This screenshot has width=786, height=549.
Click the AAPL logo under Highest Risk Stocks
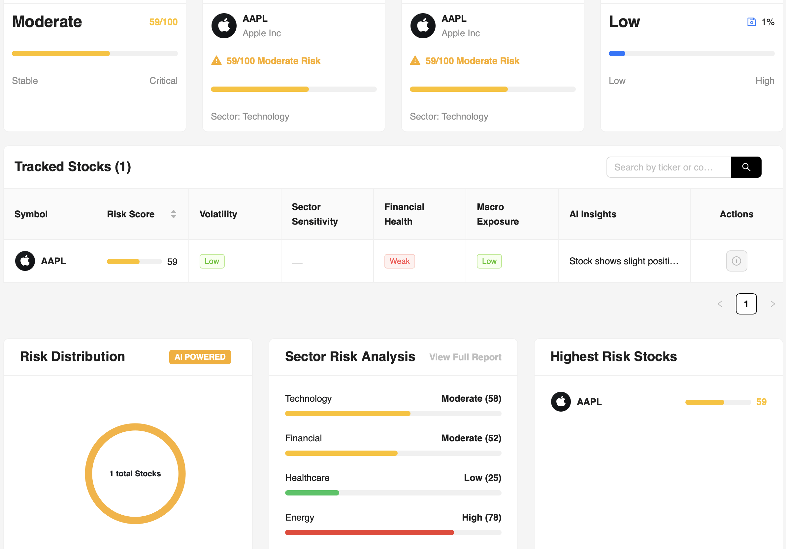(561, 401)
